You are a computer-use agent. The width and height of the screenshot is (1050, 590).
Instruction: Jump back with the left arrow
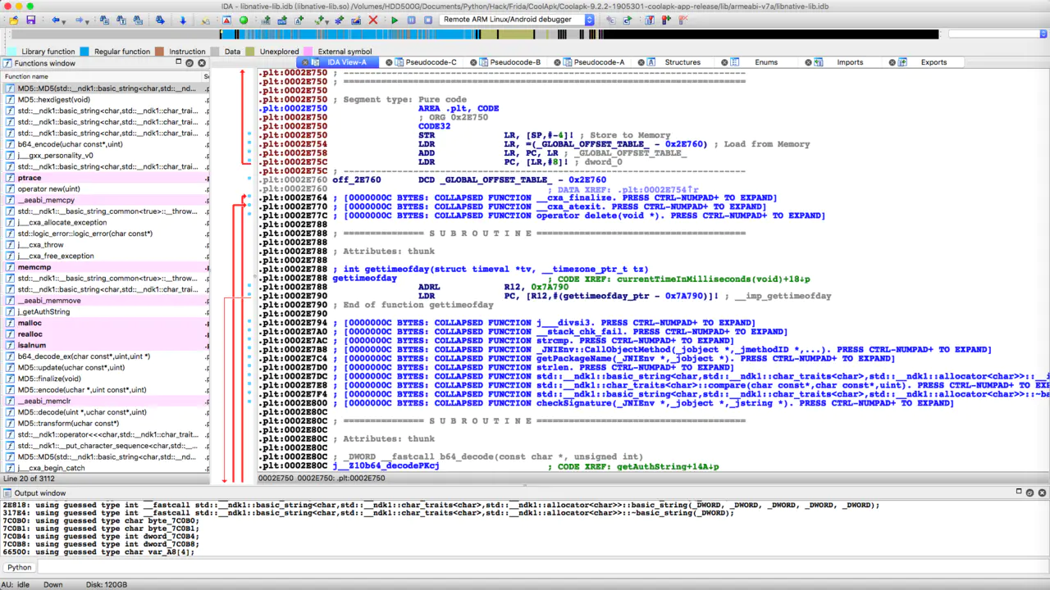[55, 20]
